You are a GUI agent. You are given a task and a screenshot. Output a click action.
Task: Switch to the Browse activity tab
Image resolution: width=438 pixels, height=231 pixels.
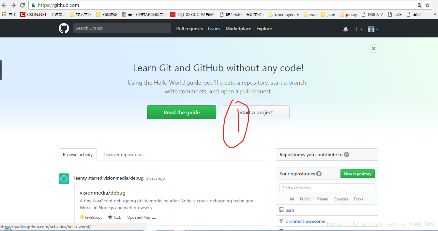click(78, 155)
